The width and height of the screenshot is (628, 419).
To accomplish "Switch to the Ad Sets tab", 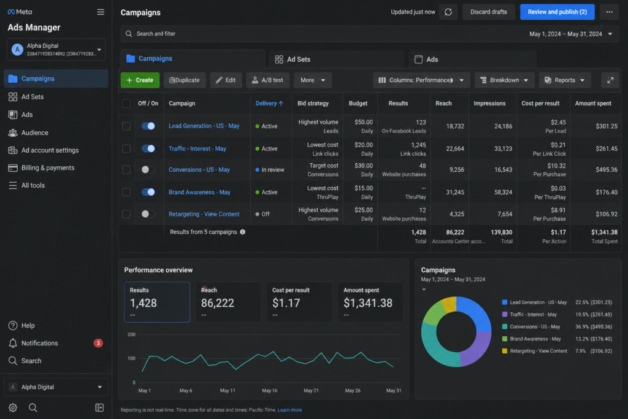I will pos(337,60).
